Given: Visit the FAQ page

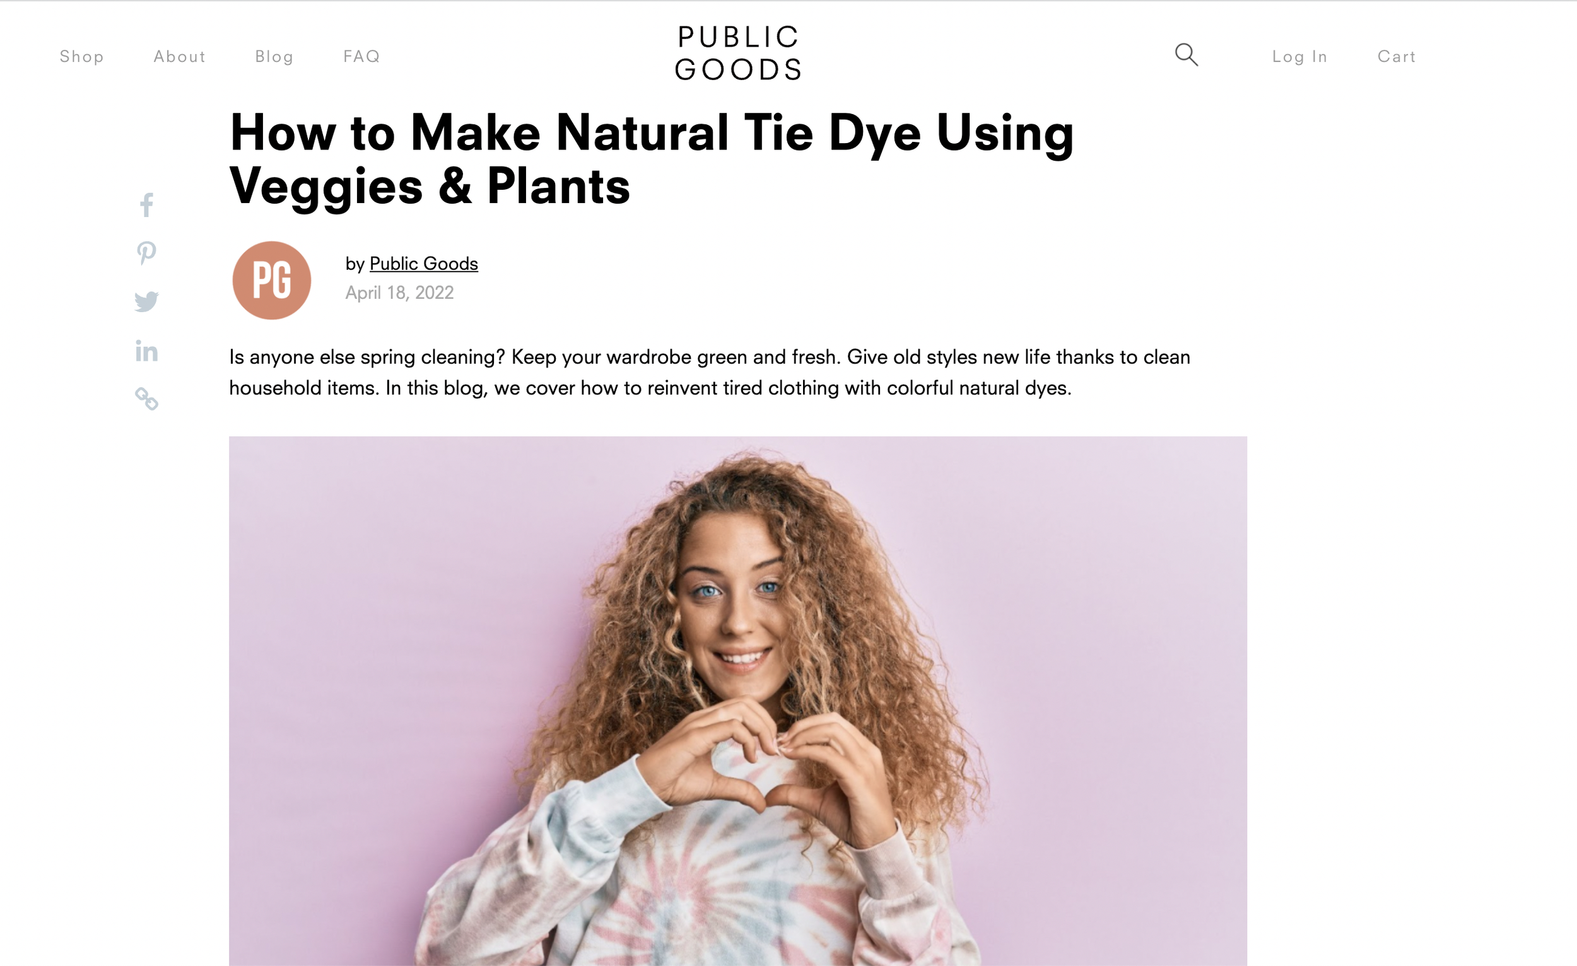Looking at the screenshot, I should 361,56.
